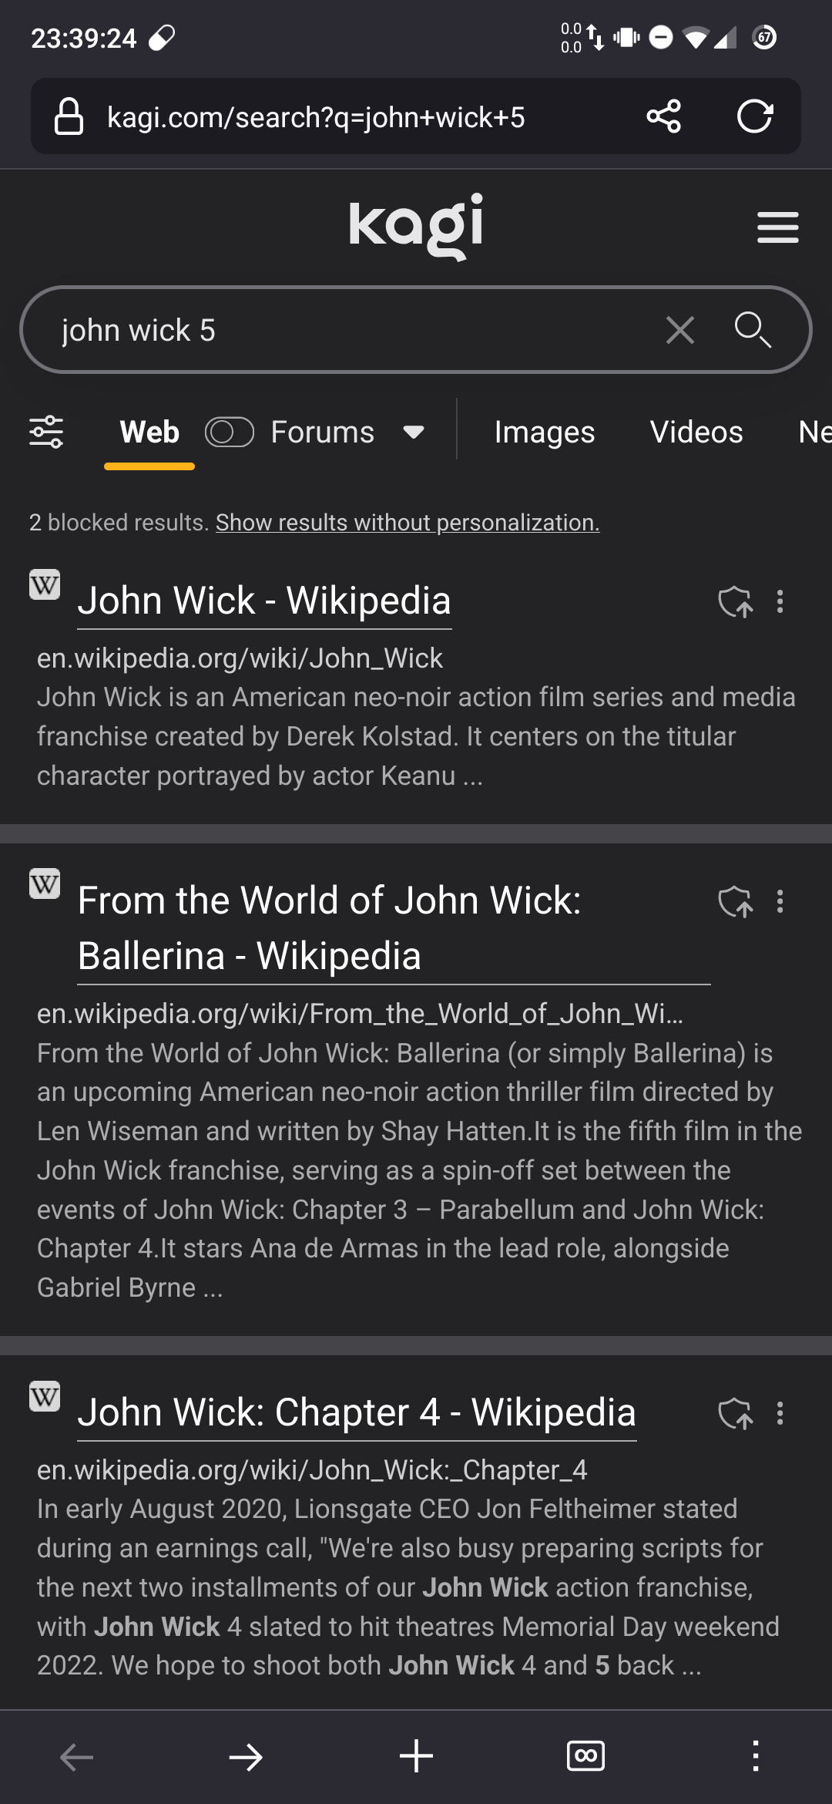Open John Wick: Chapter 4 - Wikipedia result
The image size is (832, 1804).
click(357, 1413)
